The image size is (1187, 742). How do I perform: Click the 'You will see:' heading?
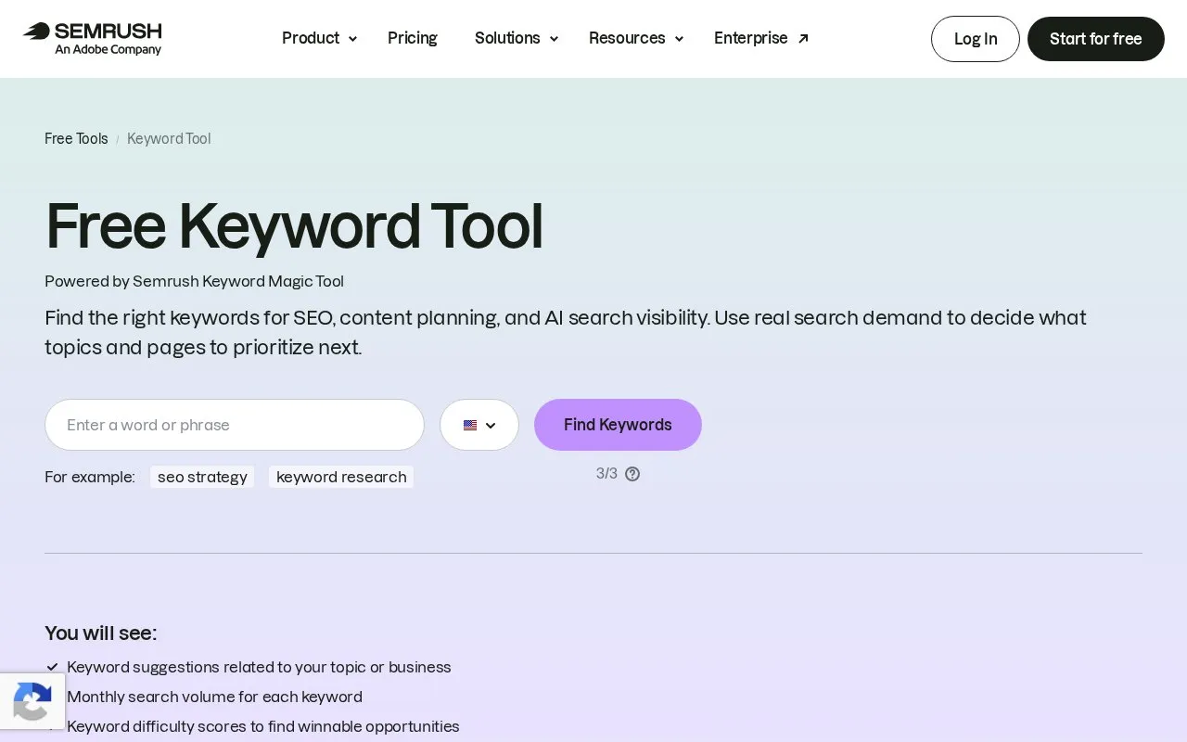point(100,633)
